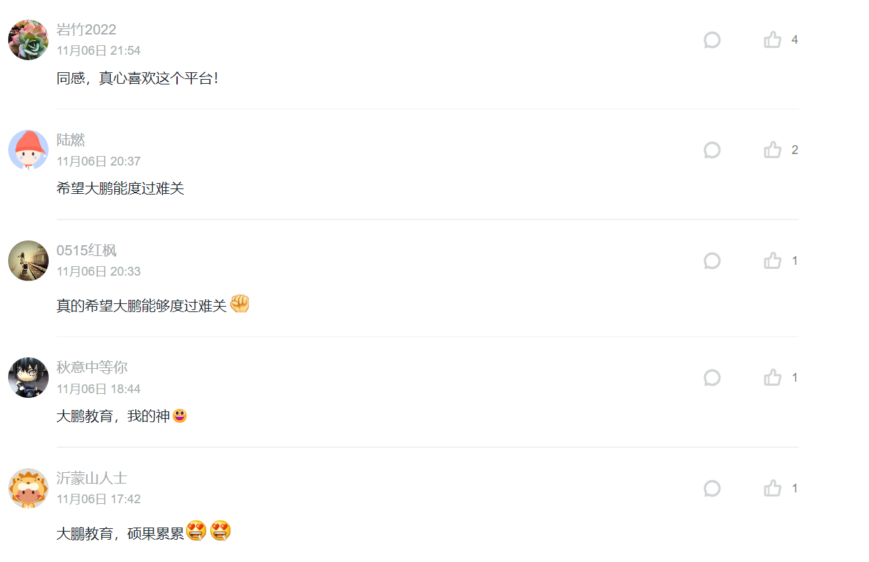Open reply icon for 陆燃's comment
Image resolution: width=869 pixels, height=562 pixels.
[x=712, y=150]
